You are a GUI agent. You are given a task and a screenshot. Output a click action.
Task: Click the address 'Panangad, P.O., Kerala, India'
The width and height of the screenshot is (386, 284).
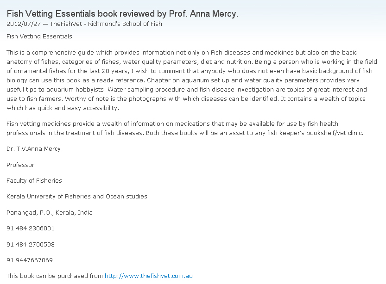coord(50,213)
